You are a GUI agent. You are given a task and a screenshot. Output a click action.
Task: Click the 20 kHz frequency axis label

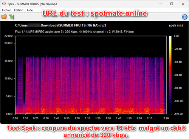(x=8, y=43)
